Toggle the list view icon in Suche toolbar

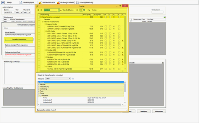pyautogui.click(x=81, y=10)
